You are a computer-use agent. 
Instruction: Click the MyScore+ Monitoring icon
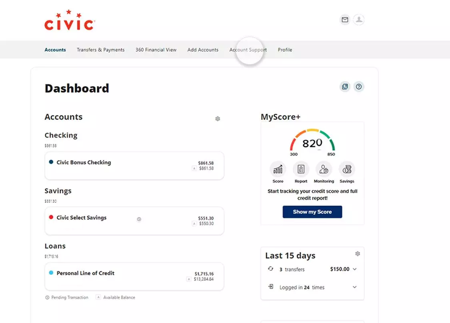pos(324,170)
